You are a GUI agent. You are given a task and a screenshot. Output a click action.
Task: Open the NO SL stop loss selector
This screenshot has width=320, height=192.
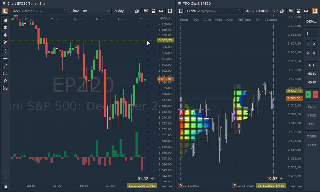click(312, 73)
